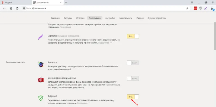216x107 pixels.
Task: Click the address bar showing Дополнения
Action: 106,8
